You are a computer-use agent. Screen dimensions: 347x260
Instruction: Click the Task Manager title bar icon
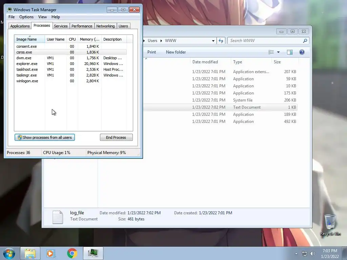pyautogui.click(x=9, y=9)
